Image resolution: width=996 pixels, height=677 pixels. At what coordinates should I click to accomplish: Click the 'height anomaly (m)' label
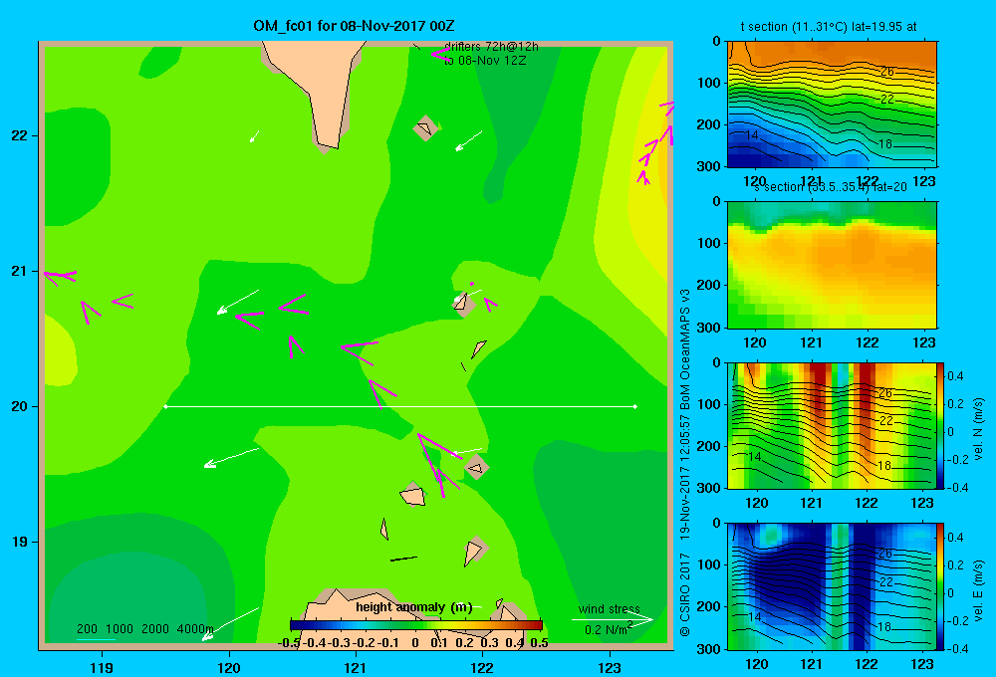click(414, 607)
